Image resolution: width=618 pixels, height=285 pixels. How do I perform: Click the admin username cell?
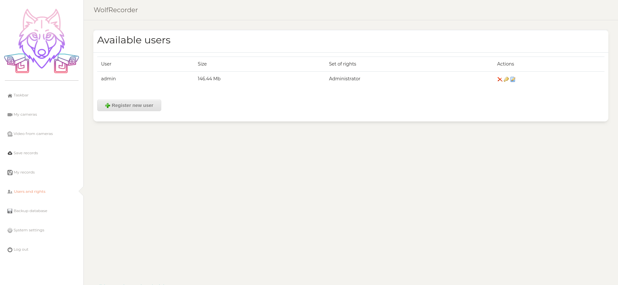coord(108,79)
